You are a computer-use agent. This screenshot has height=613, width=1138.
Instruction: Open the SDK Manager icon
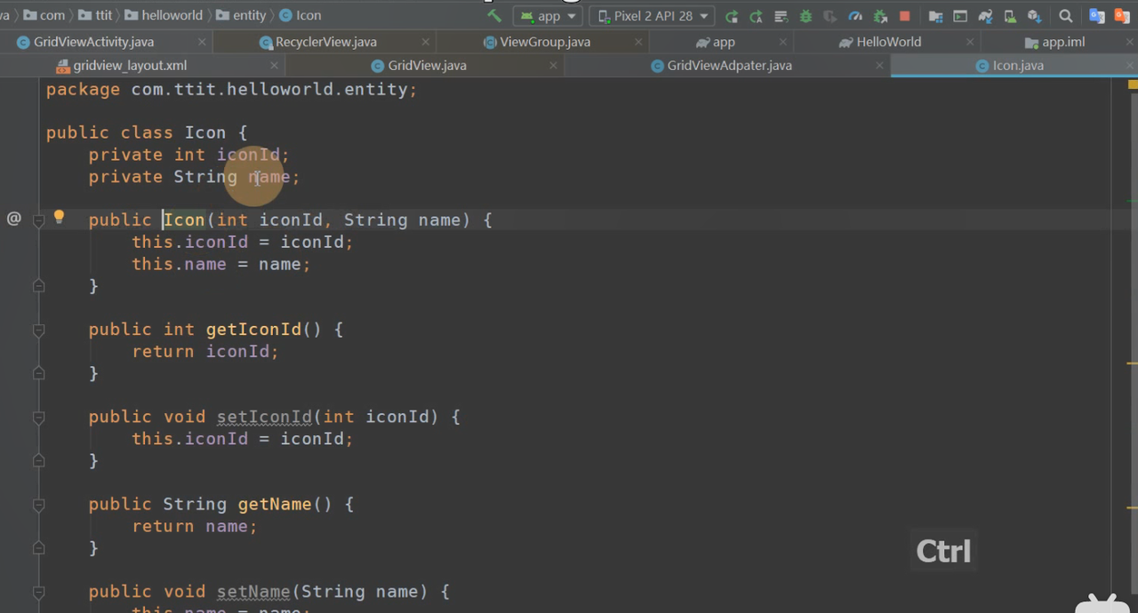click(x=1034, y=16)
